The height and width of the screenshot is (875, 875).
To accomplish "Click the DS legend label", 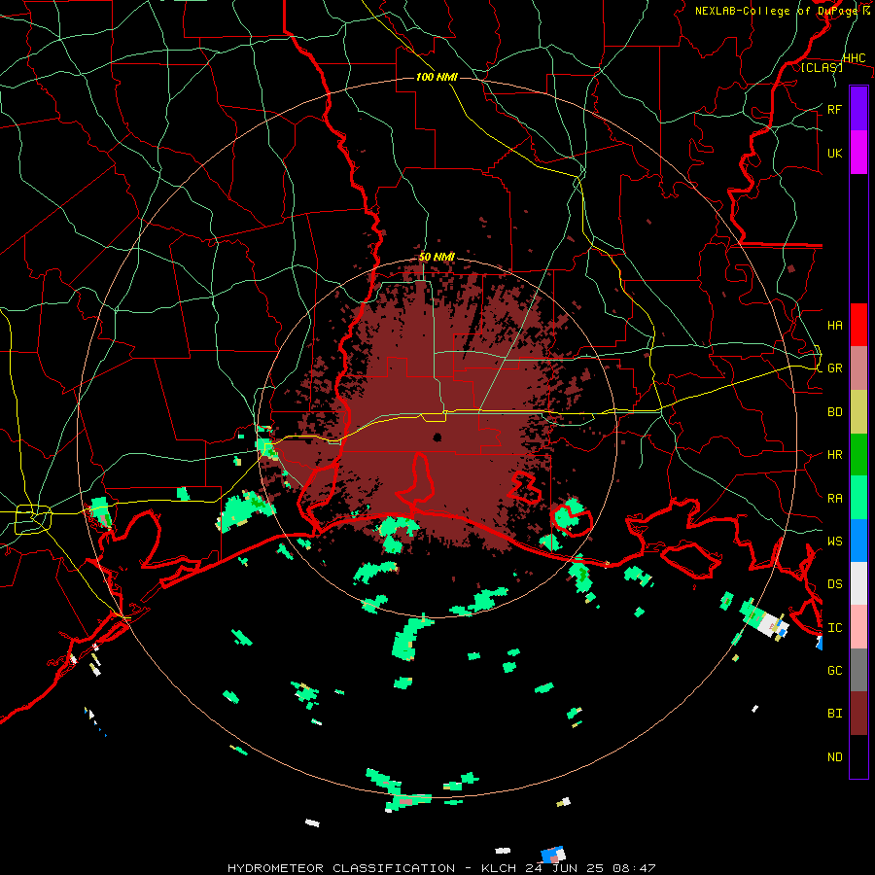I will 834,584.
